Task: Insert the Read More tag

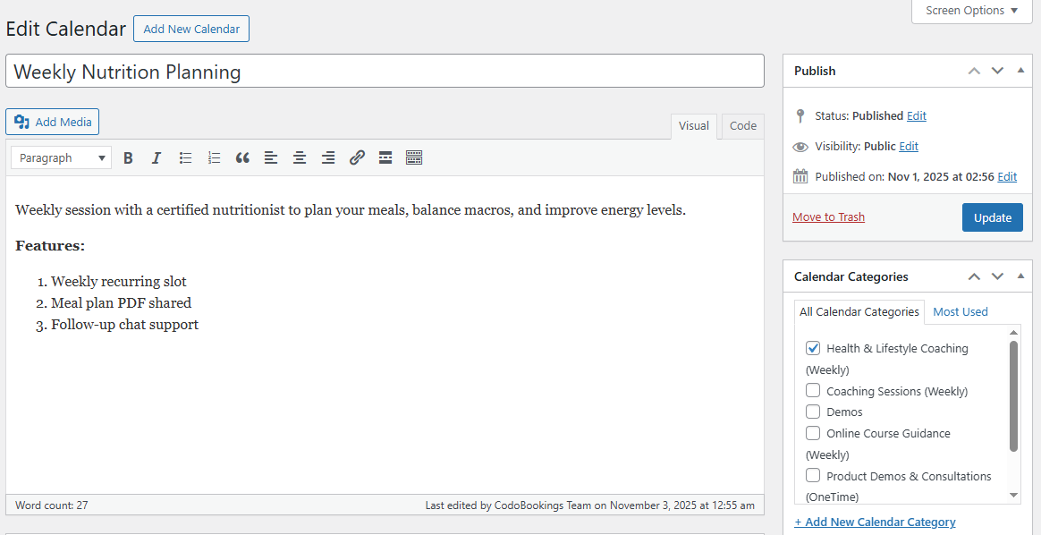Action: click(x=385, y=157)
